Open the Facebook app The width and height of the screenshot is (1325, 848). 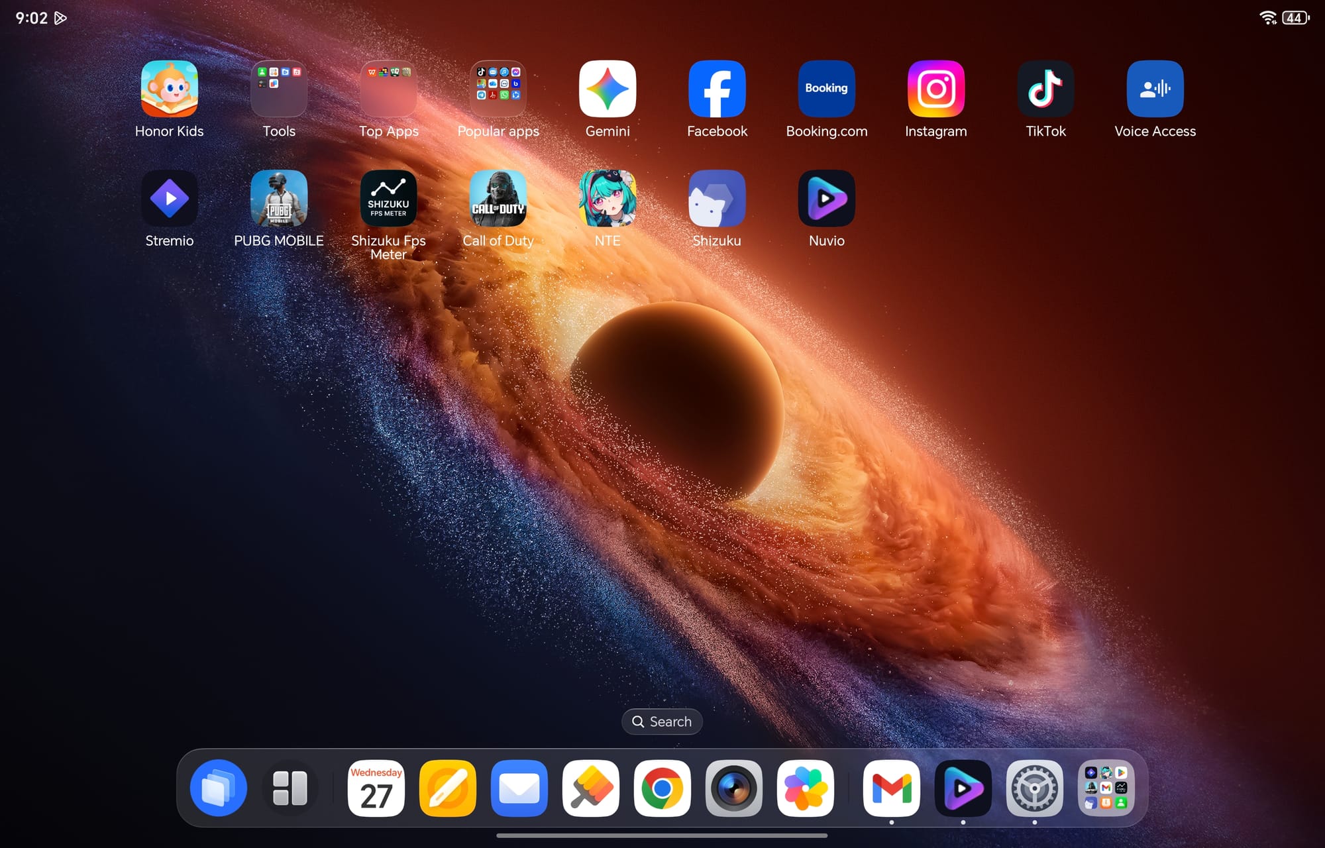(717, 89)
